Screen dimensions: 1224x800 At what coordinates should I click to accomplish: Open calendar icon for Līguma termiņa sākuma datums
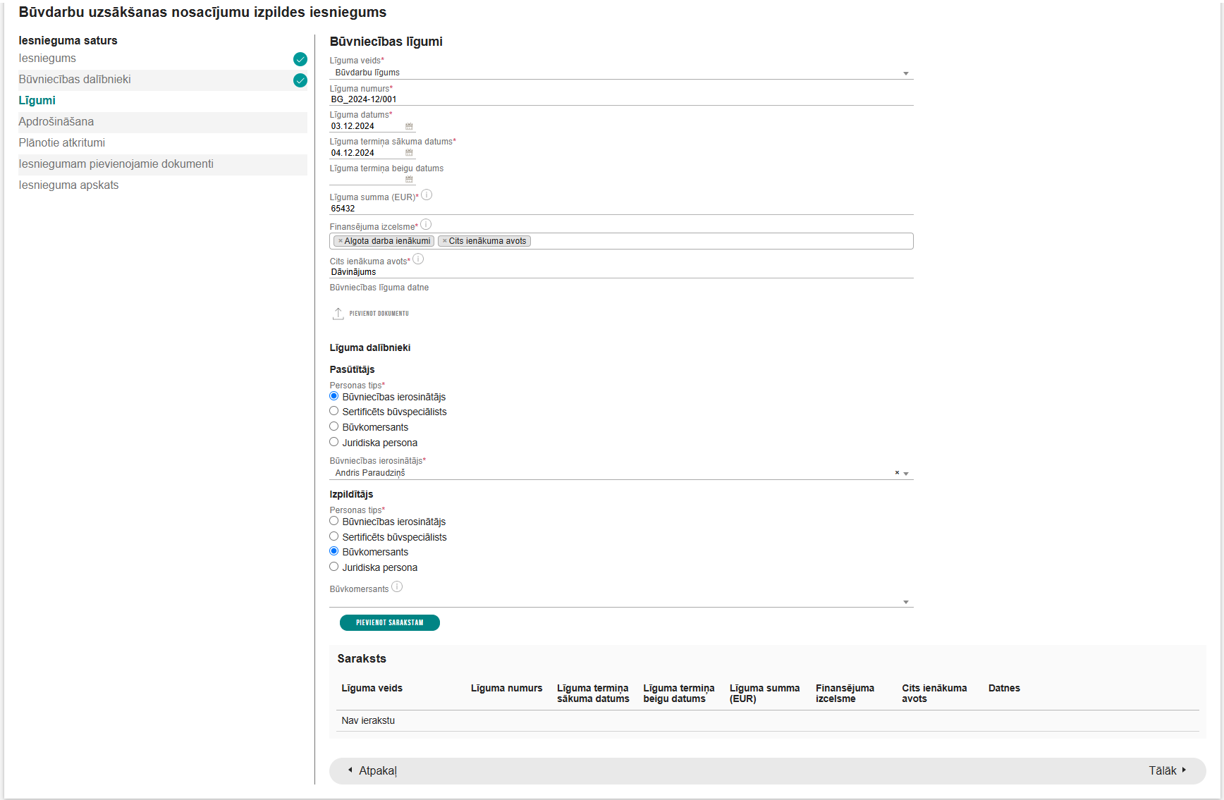pos(409,153)
